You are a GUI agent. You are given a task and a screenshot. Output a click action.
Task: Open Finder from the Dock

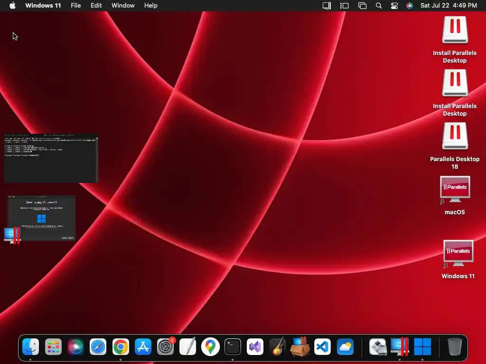(31, 346)
